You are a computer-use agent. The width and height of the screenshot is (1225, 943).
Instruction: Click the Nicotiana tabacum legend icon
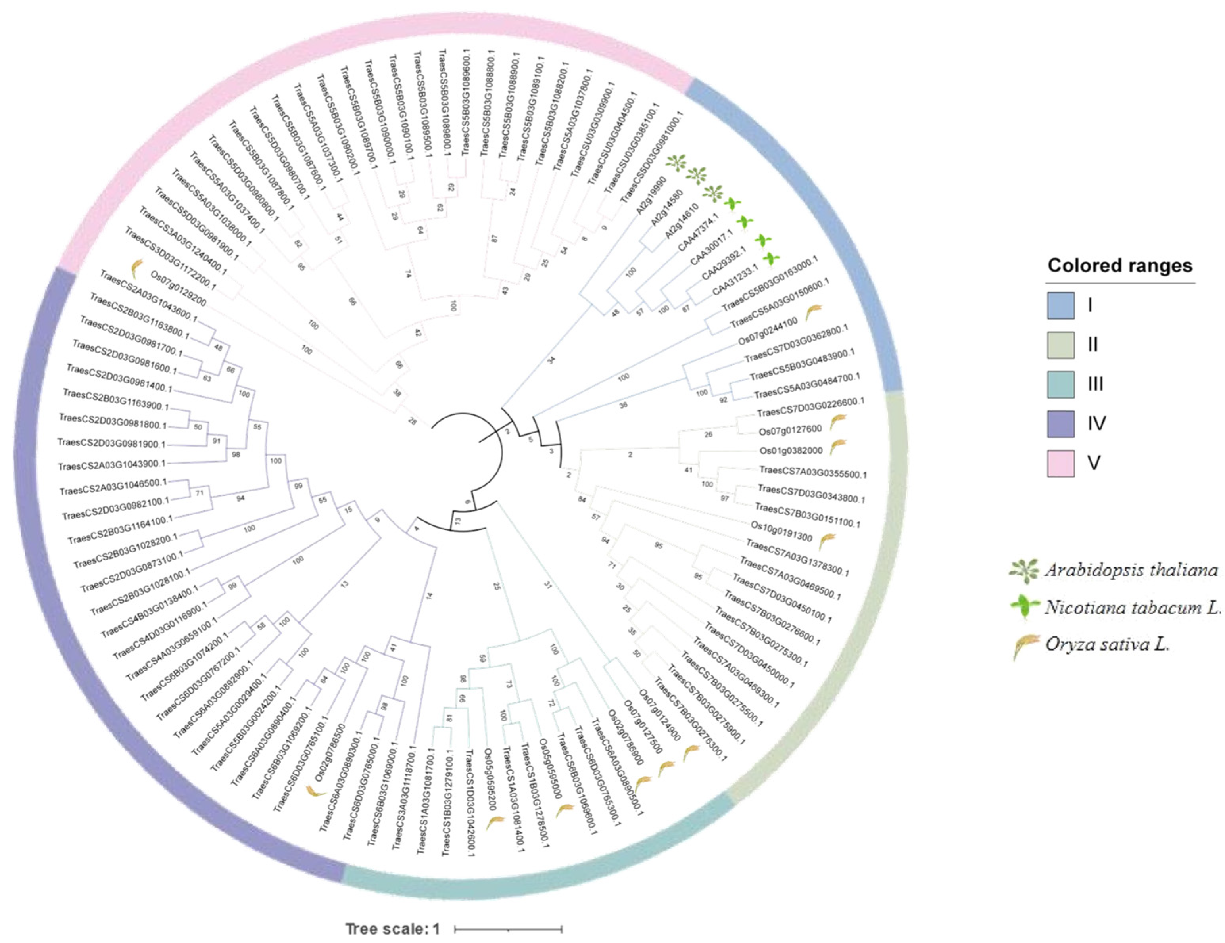pos(1024,607)
